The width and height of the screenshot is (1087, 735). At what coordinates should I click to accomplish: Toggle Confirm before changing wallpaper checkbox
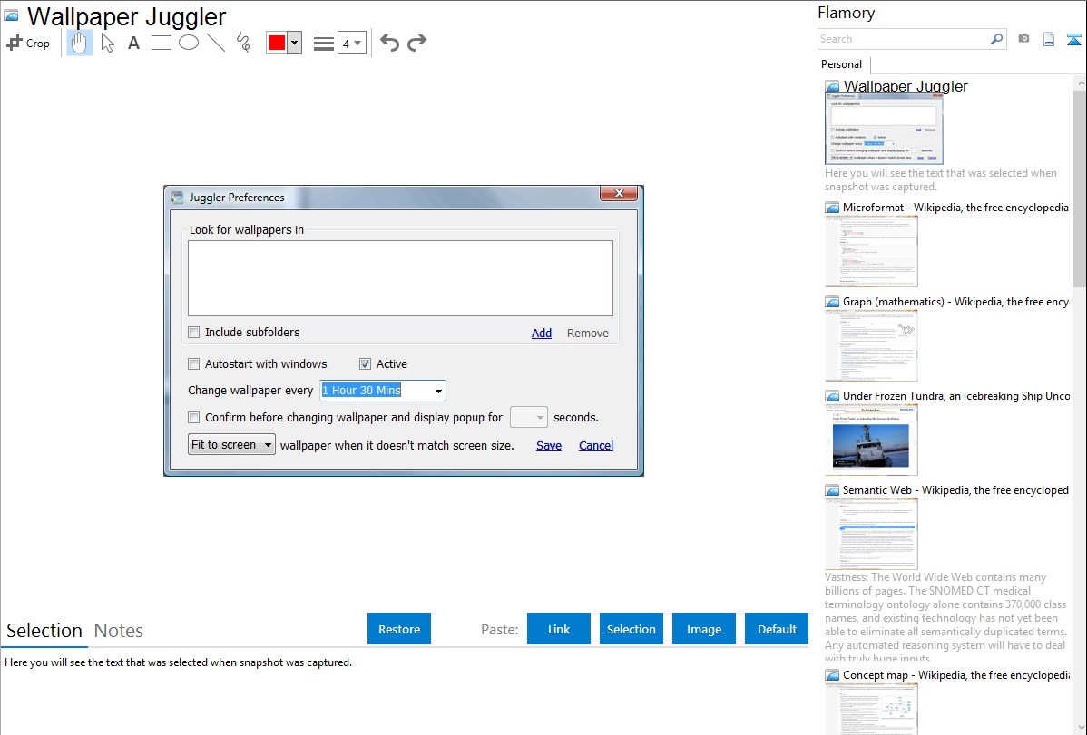click(194, 418)
